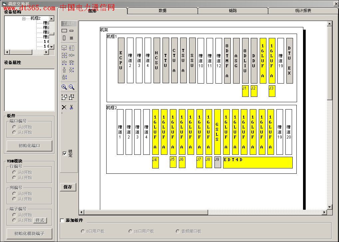Select the large rectangle drawing tool

pos(64,31)
